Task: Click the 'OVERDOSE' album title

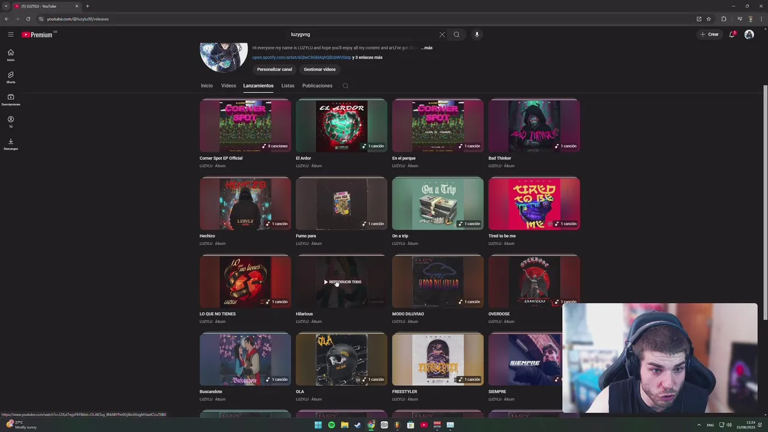Action: (x=499, y=314)
